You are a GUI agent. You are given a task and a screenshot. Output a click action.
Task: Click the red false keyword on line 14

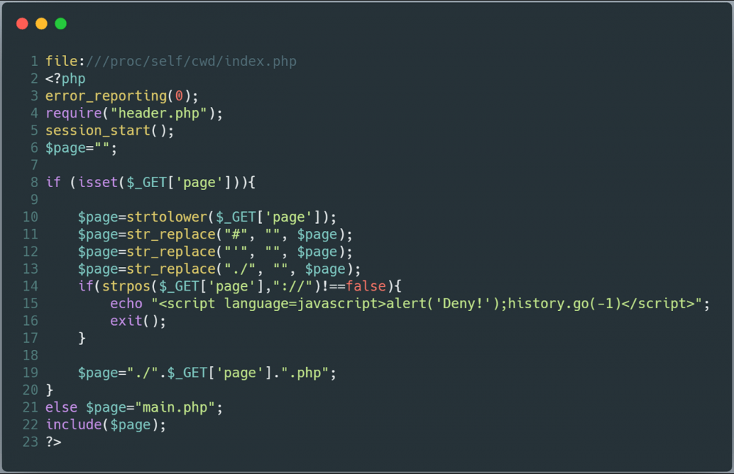pos(366,286)
